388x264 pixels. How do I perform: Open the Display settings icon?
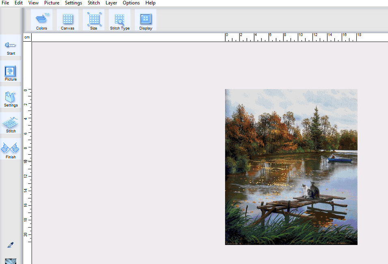point(146,20)
